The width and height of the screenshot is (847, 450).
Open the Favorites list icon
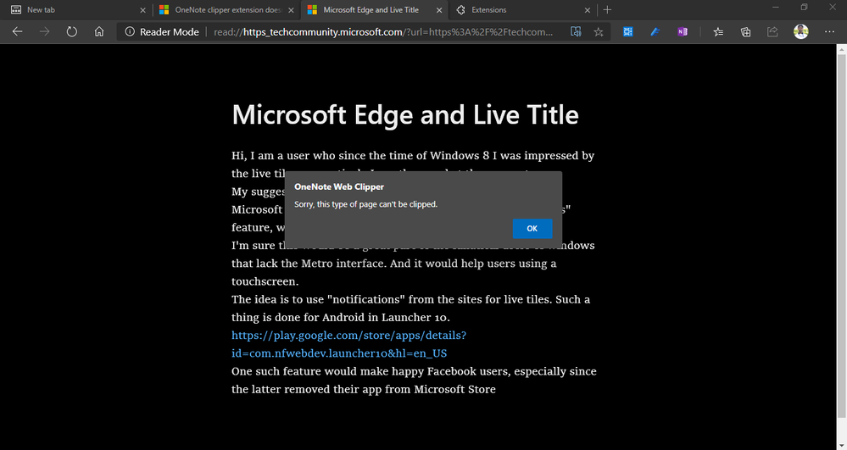point(718,32)
